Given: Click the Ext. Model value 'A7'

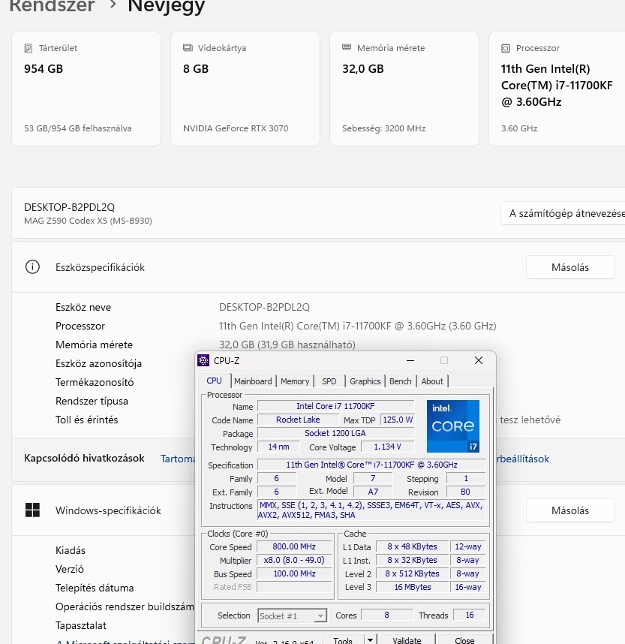Looking at the screenshot, I should pos(373,492).
